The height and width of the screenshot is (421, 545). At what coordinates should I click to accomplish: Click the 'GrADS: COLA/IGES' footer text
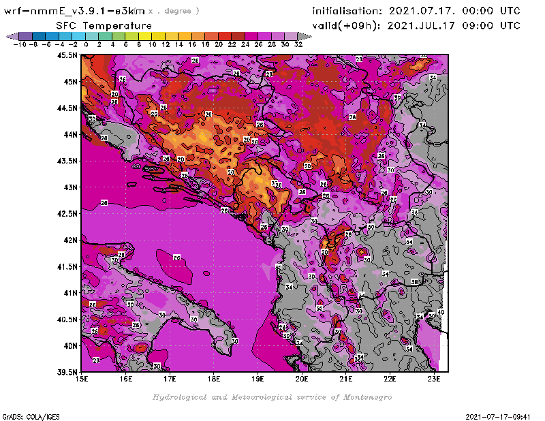pos(31,417)
